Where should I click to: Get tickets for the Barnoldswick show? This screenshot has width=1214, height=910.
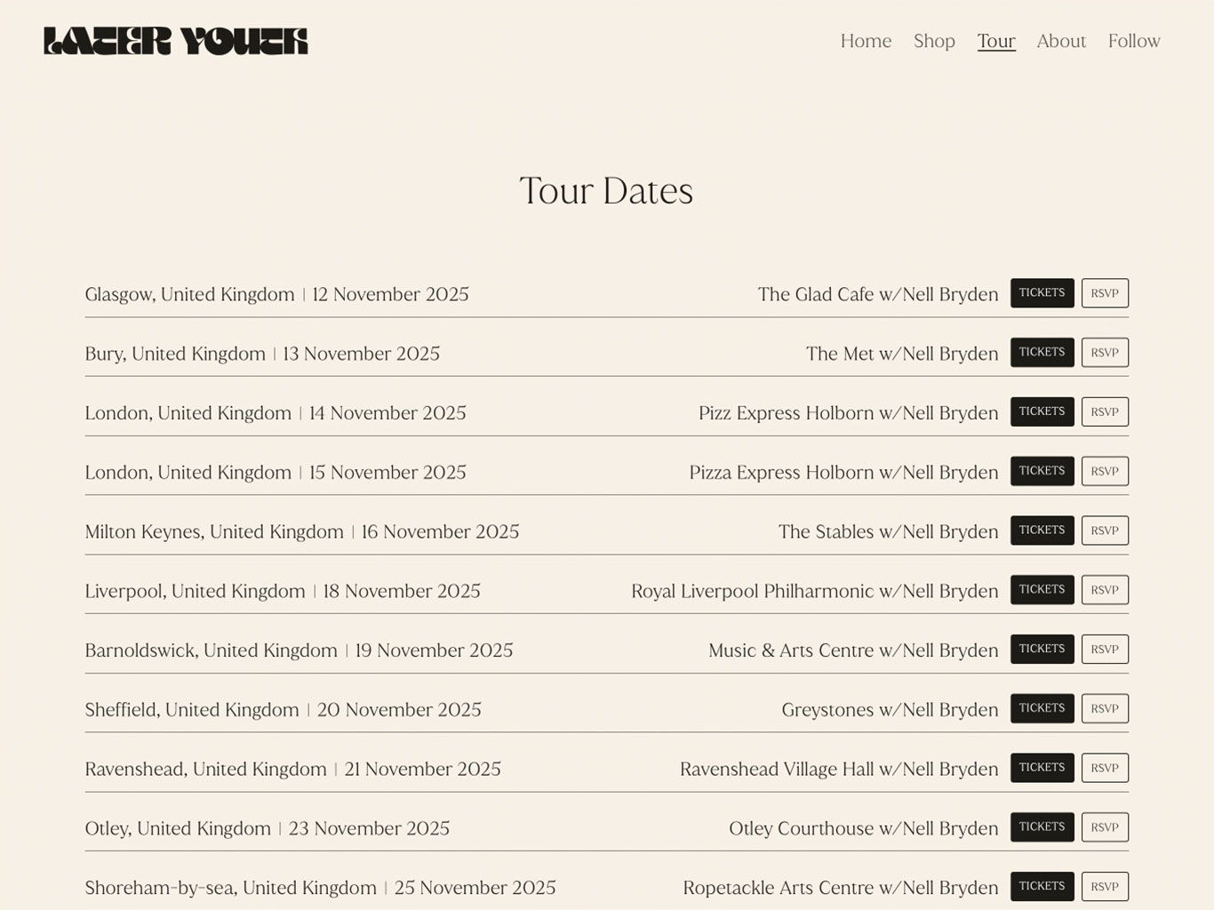tap(1042, 649)
